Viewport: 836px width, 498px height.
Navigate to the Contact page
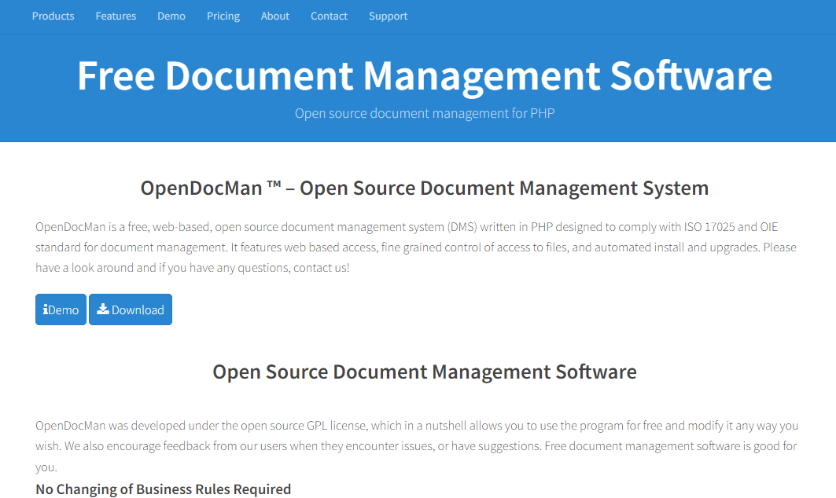329,16
